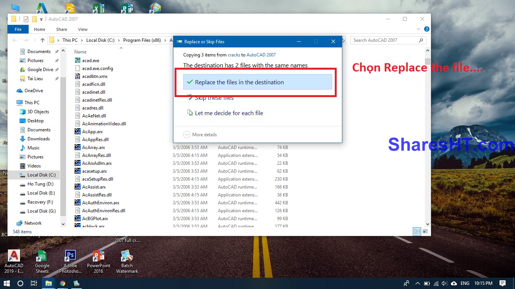Open Customize Quick Access Toolbar dropdown
Image resolution: width=515 pixels, height=289 pixels.
tap(41, 19)
